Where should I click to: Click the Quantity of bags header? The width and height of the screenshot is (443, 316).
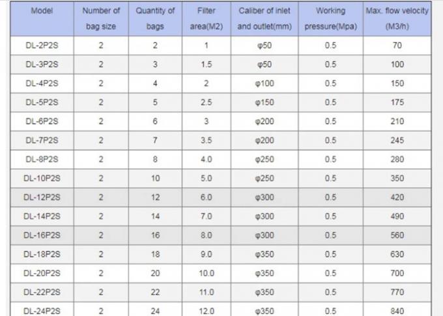(x=155, y=19)
